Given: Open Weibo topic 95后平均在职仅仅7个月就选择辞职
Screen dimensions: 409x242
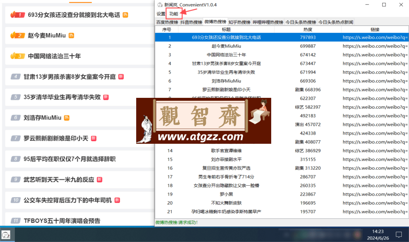Looking at the screenshot, I should [69, 159].
